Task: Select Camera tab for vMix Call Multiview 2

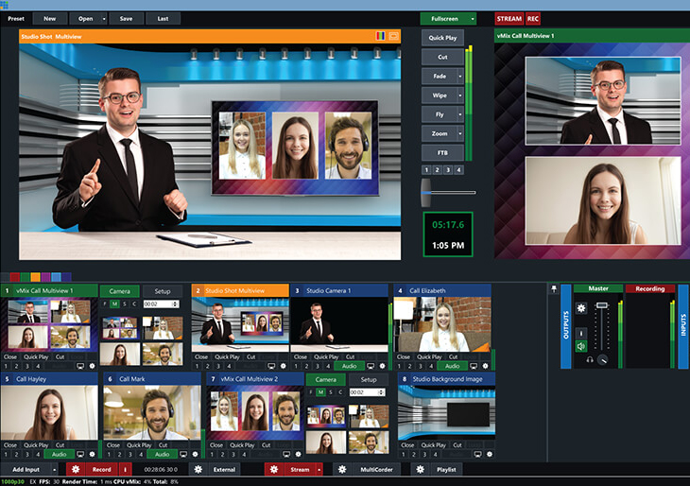Action: tap(326, 379)
